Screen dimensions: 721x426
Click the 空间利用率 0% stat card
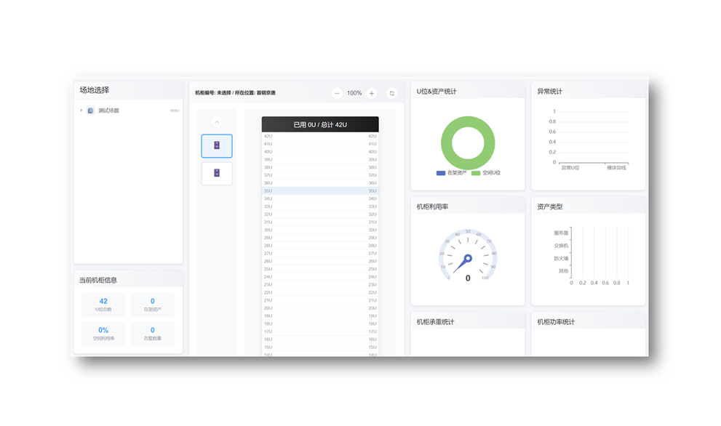tap(103, 333)
